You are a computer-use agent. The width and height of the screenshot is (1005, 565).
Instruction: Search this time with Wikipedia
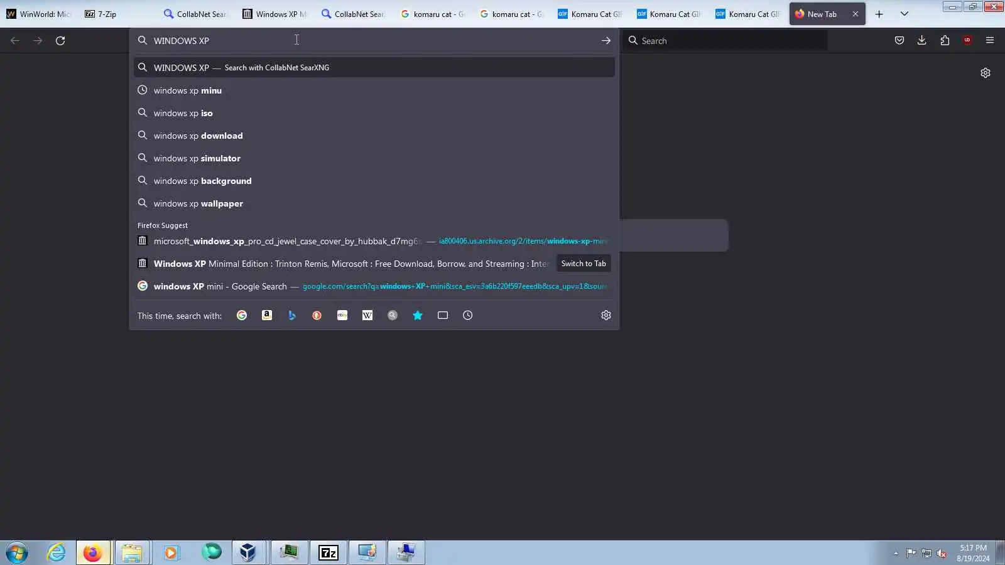[x=367, y=315]
